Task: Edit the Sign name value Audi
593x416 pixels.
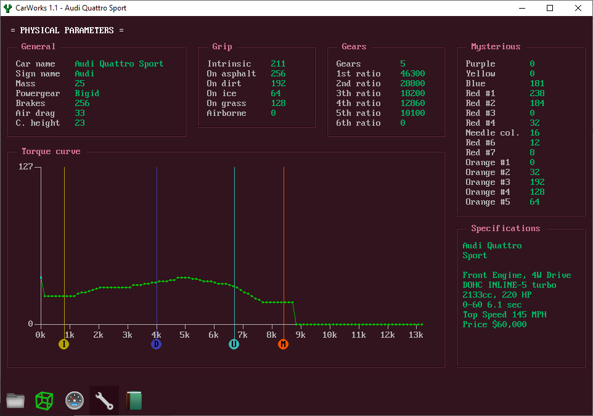Action: point(84,74)
